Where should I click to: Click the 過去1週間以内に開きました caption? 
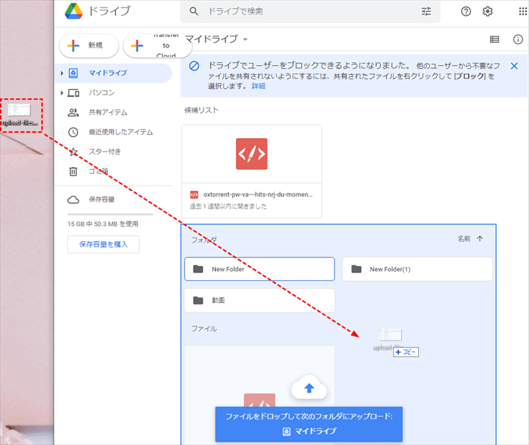click(x=228, y=206)
